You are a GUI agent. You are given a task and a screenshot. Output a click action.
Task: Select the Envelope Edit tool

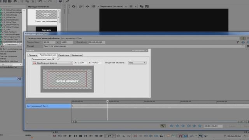tap(118, 136)
